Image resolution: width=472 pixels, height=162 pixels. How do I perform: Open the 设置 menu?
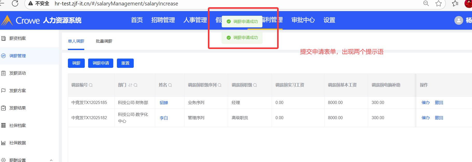tap(329, 20)
